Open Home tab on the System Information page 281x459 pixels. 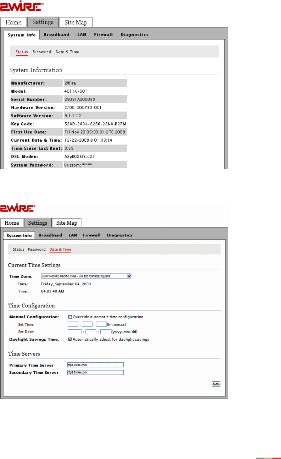click(14, 22)
